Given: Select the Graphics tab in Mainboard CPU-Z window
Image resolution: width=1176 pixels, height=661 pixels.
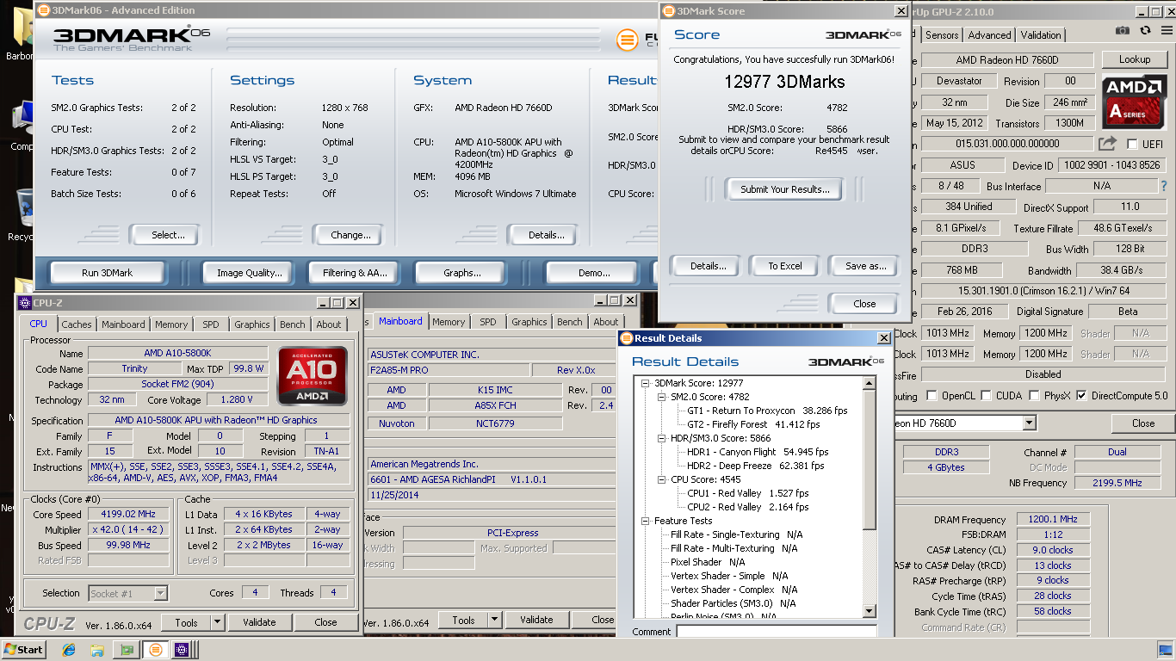Looking at the screenshot, I should [x=529, y=322].
